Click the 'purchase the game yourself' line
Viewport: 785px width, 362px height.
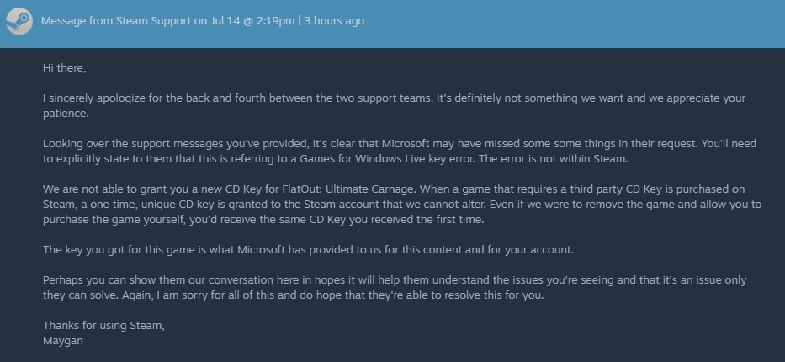[x=263, y=220]
